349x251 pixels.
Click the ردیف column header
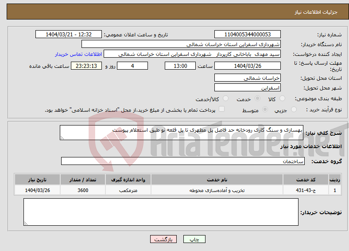tap(335, 180)
